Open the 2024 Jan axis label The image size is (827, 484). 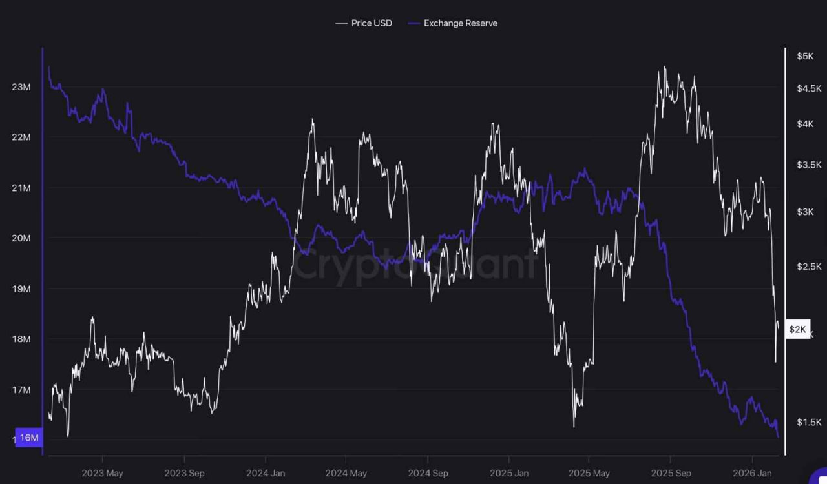[265, 473]
